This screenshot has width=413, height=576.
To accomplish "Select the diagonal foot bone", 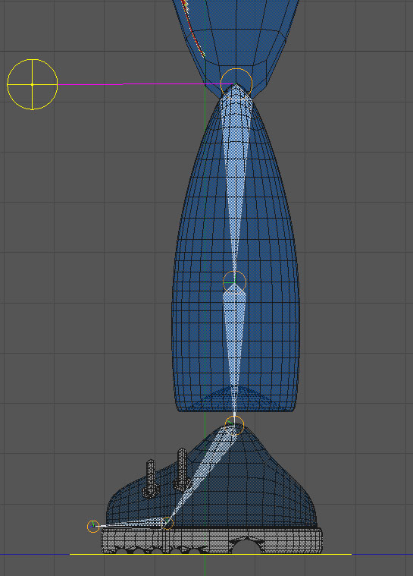I will 201,474.
